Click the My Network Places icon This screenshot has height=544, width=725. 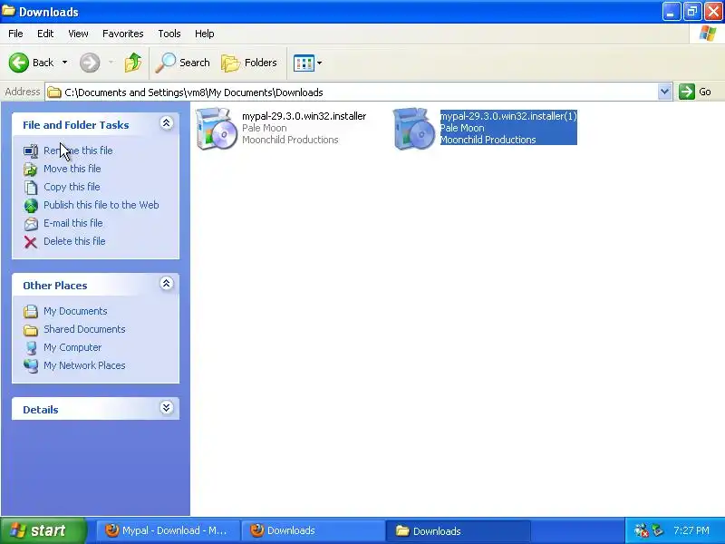(x=31, y=366)
